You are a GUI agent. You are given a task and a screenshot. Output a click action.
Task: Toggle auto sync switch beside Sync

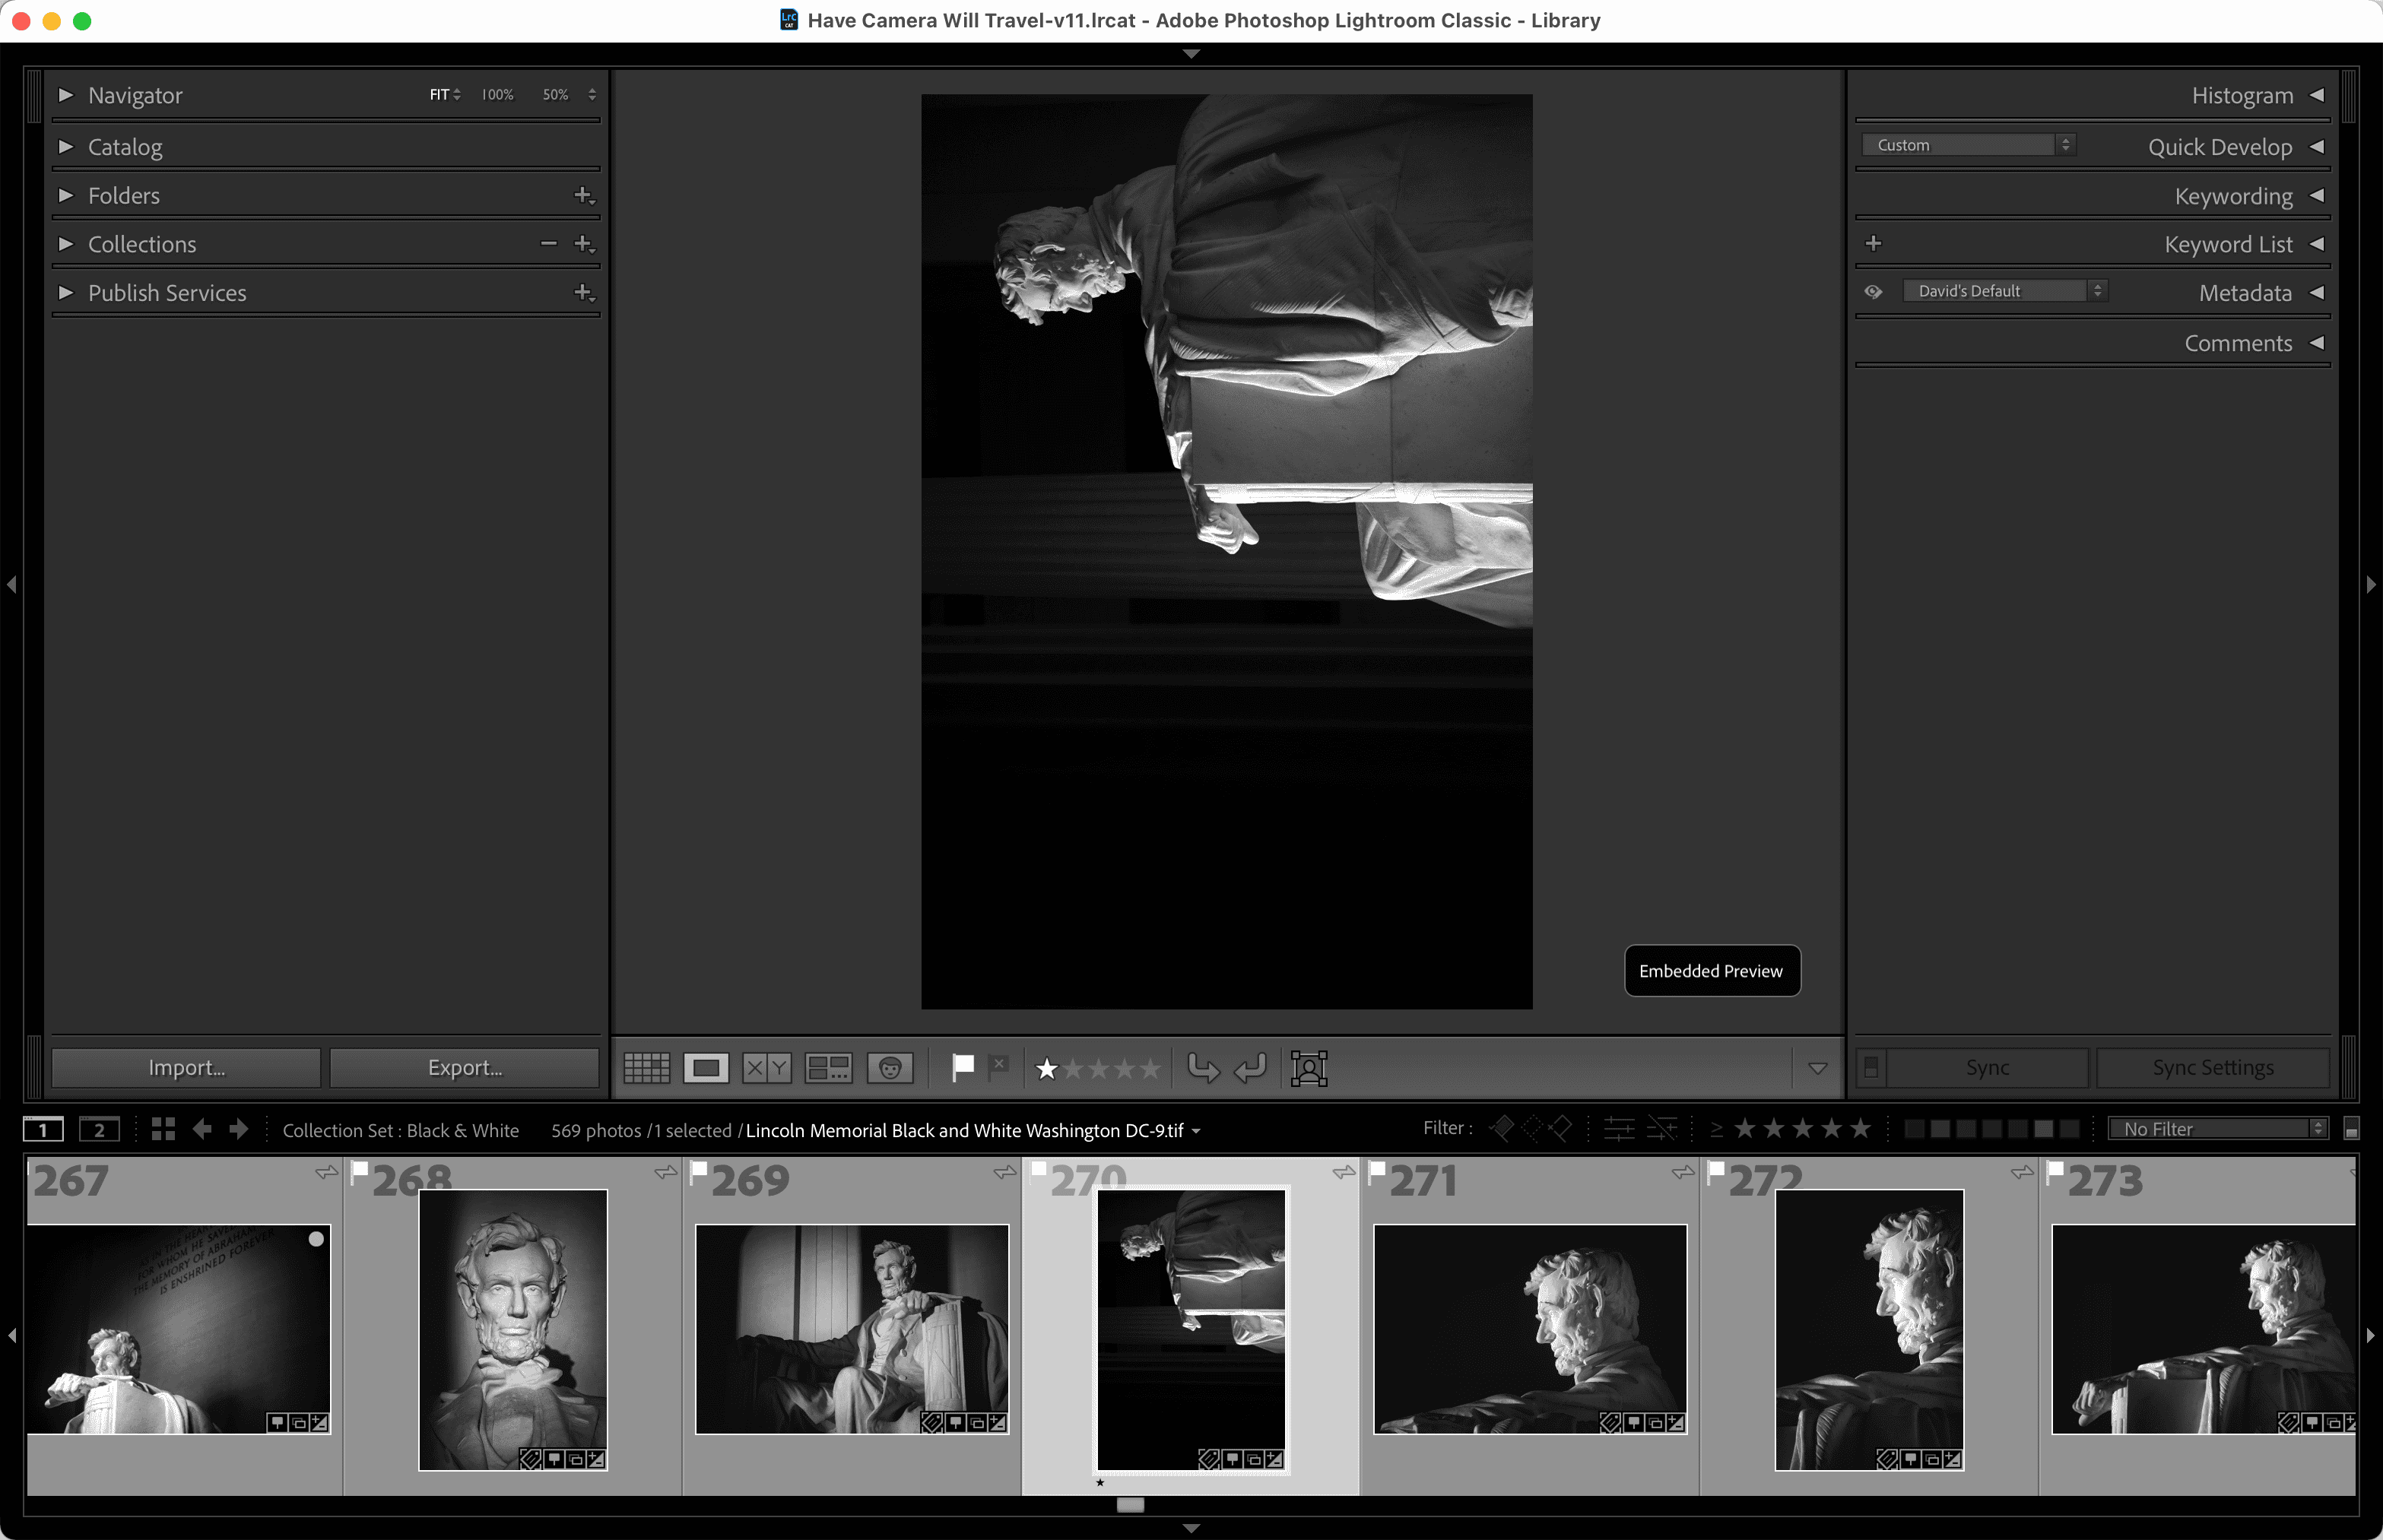pos(1871,1067)
